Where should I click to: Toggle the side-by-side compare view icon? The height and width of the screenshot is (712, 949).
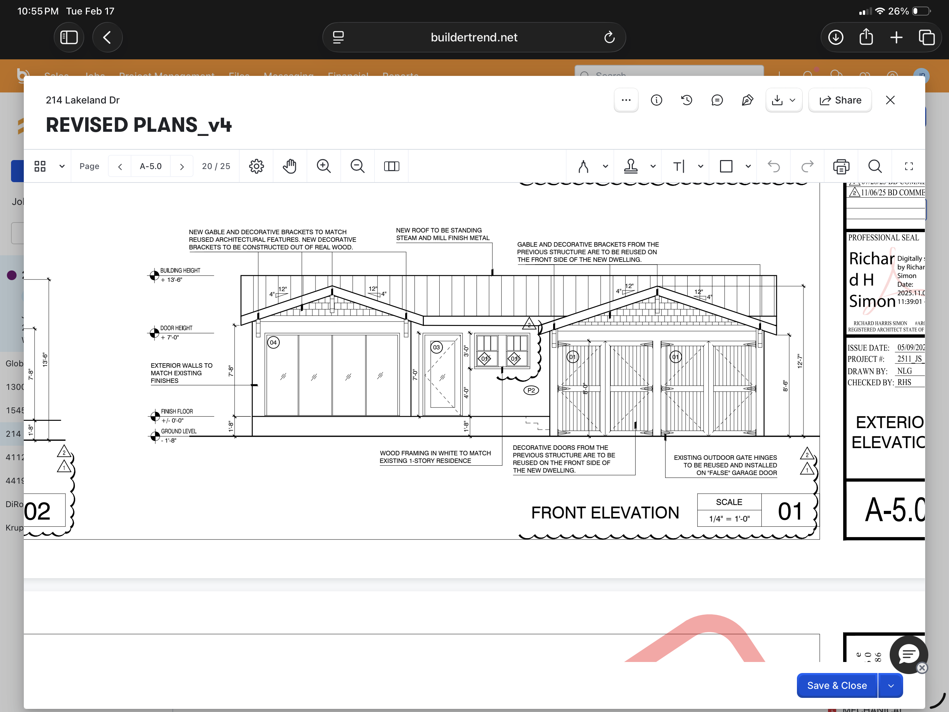click(391, 166)
